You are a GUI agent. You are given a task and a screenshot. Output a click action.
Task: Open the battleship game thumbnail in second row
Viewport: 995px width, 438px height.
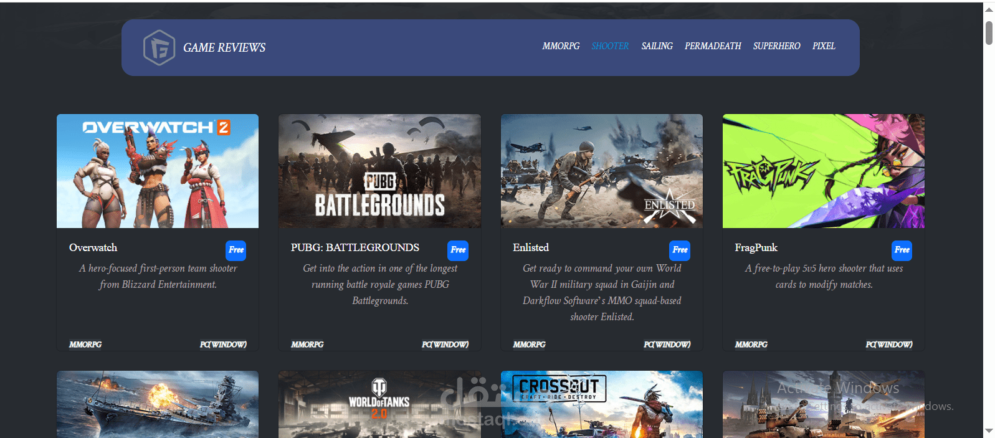[x=158, y=404]
